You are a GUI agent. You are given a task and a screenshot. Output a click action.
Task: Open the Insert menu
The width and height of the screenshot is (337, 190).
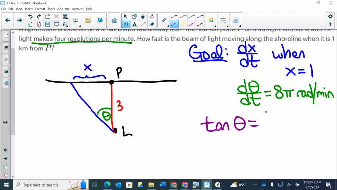point(29,9)
